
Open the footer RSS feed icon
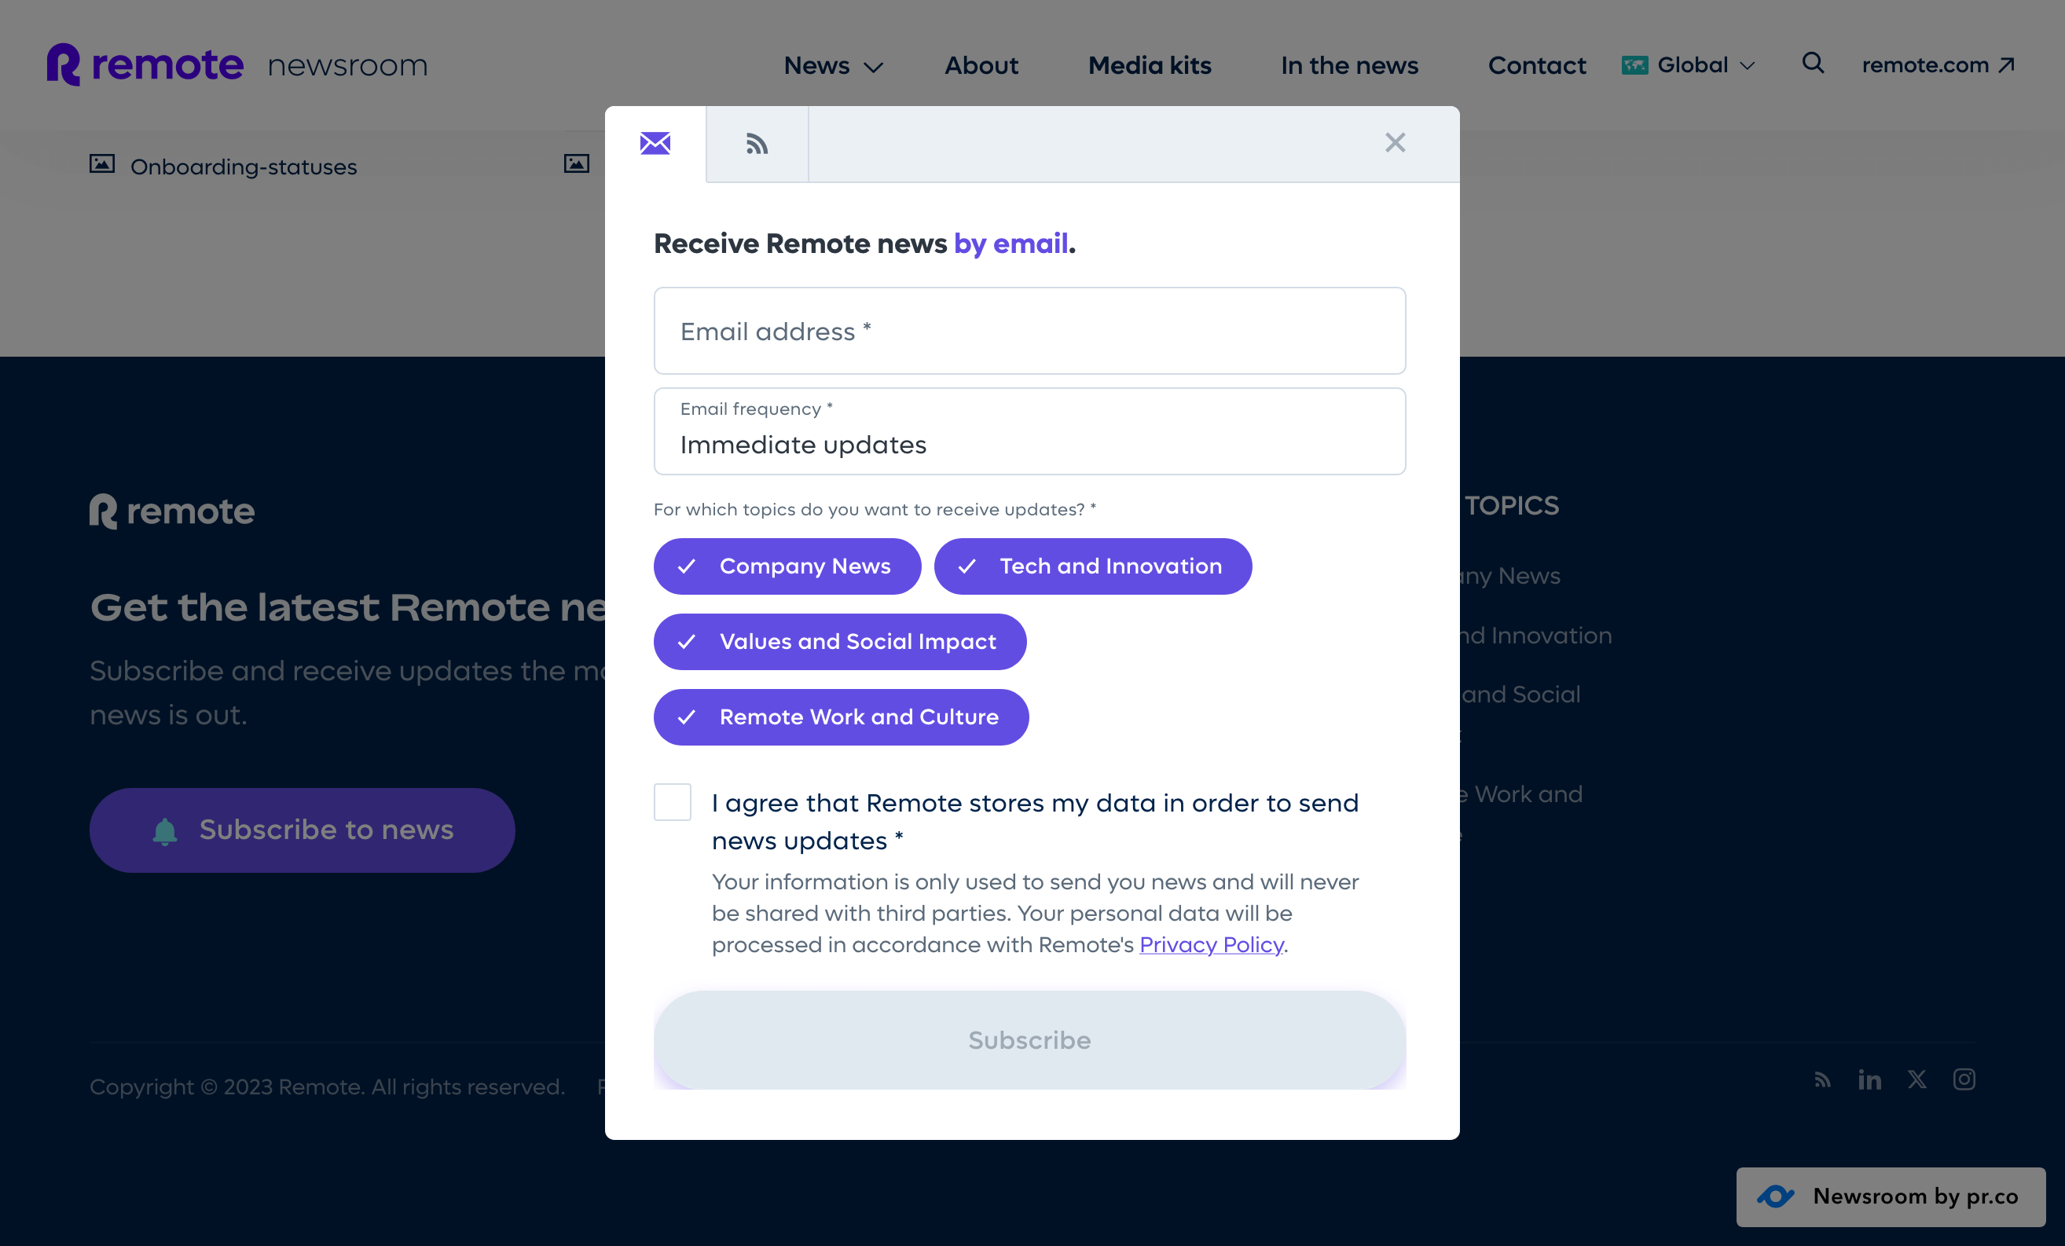1821,1080
